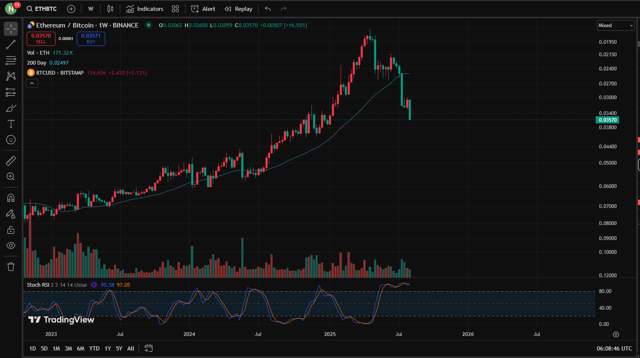Toggle hide all drawings eye icon
The image size is (640, 358).
pos(11,245)
